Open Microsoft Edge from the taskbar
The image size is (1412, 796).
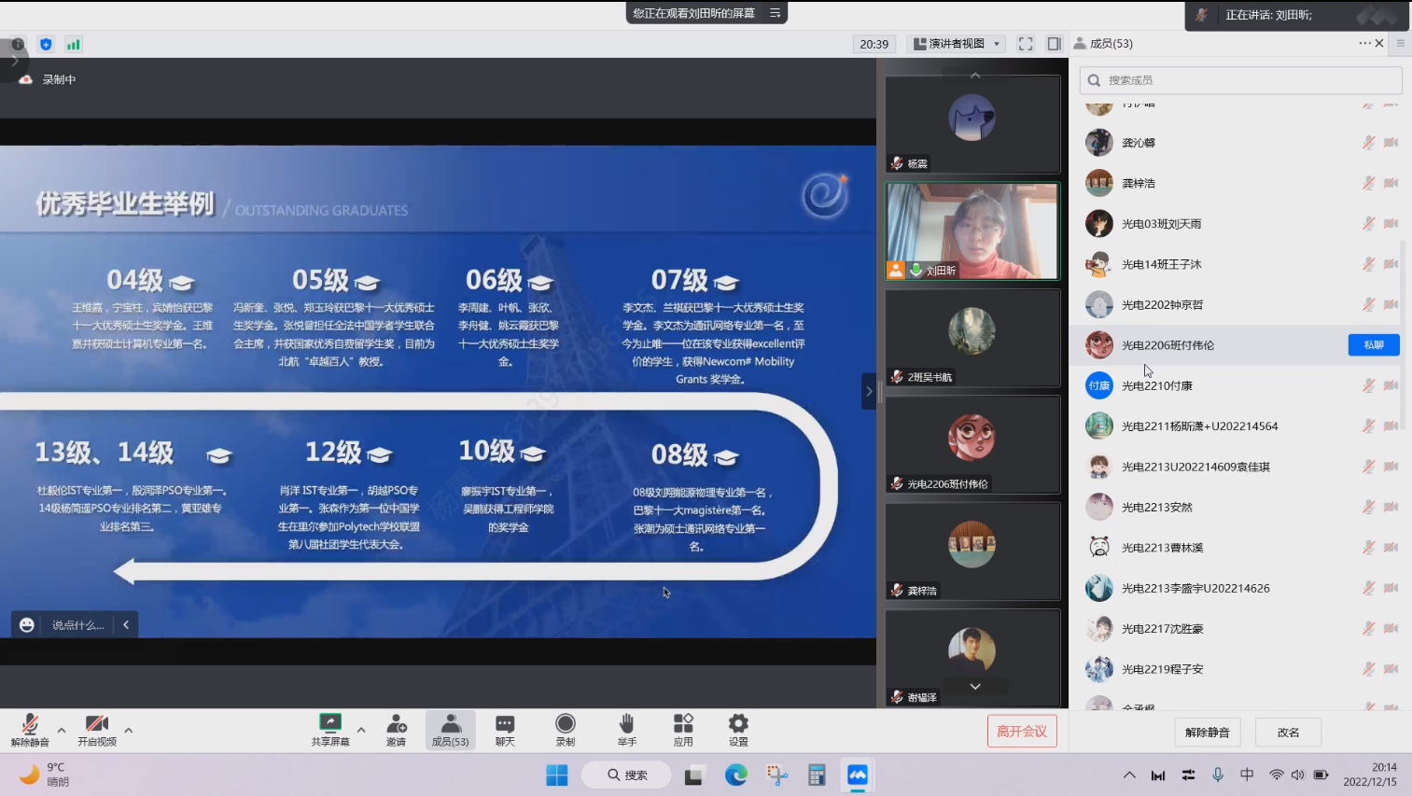[x=736, y=775]
